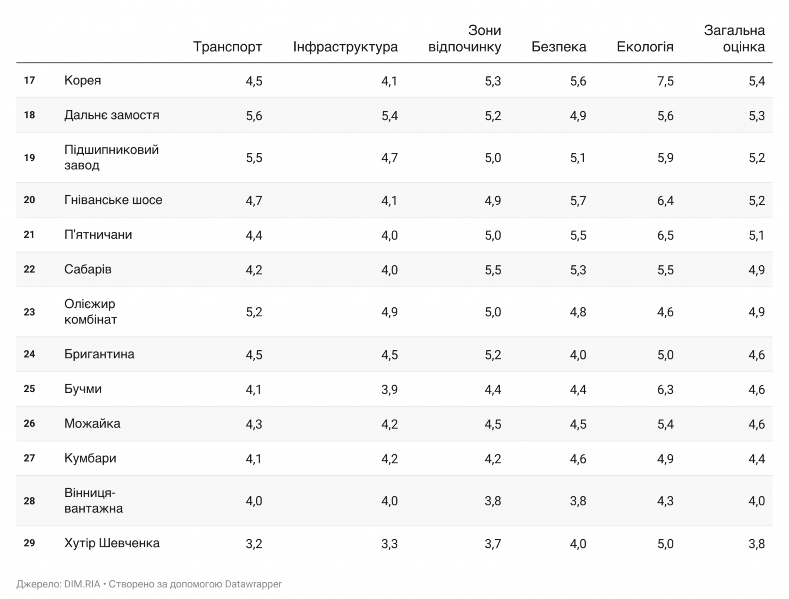Click rank number 22 beside Сабарів

(29, 269)
